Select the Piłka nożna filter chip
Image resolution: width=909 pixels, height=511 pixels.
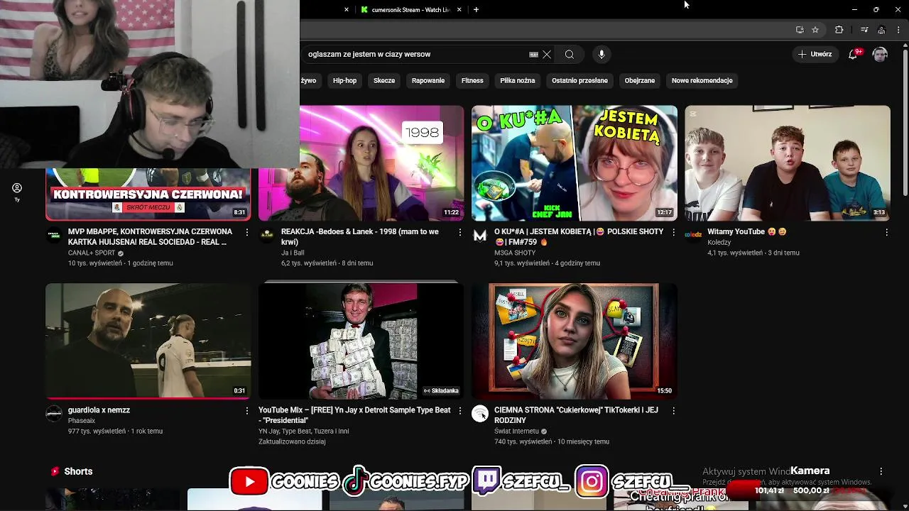518,81
